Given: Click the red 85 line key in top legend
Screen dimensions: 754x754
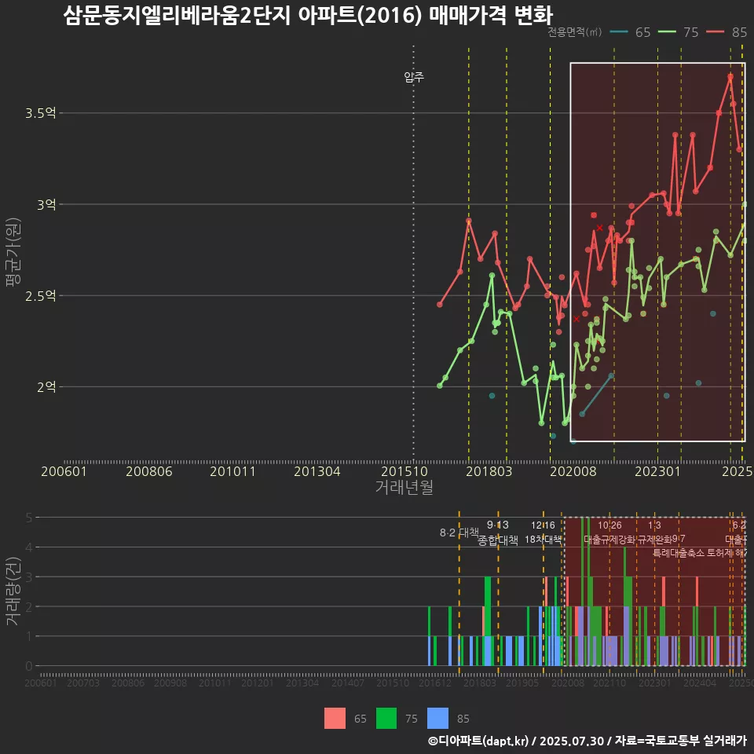Looking at the screenshot, I should [x=715, y=32].
